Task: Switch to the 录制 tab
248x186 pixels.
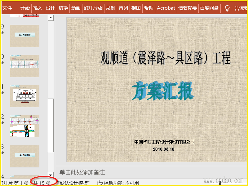Action: [x=111, y=8]
